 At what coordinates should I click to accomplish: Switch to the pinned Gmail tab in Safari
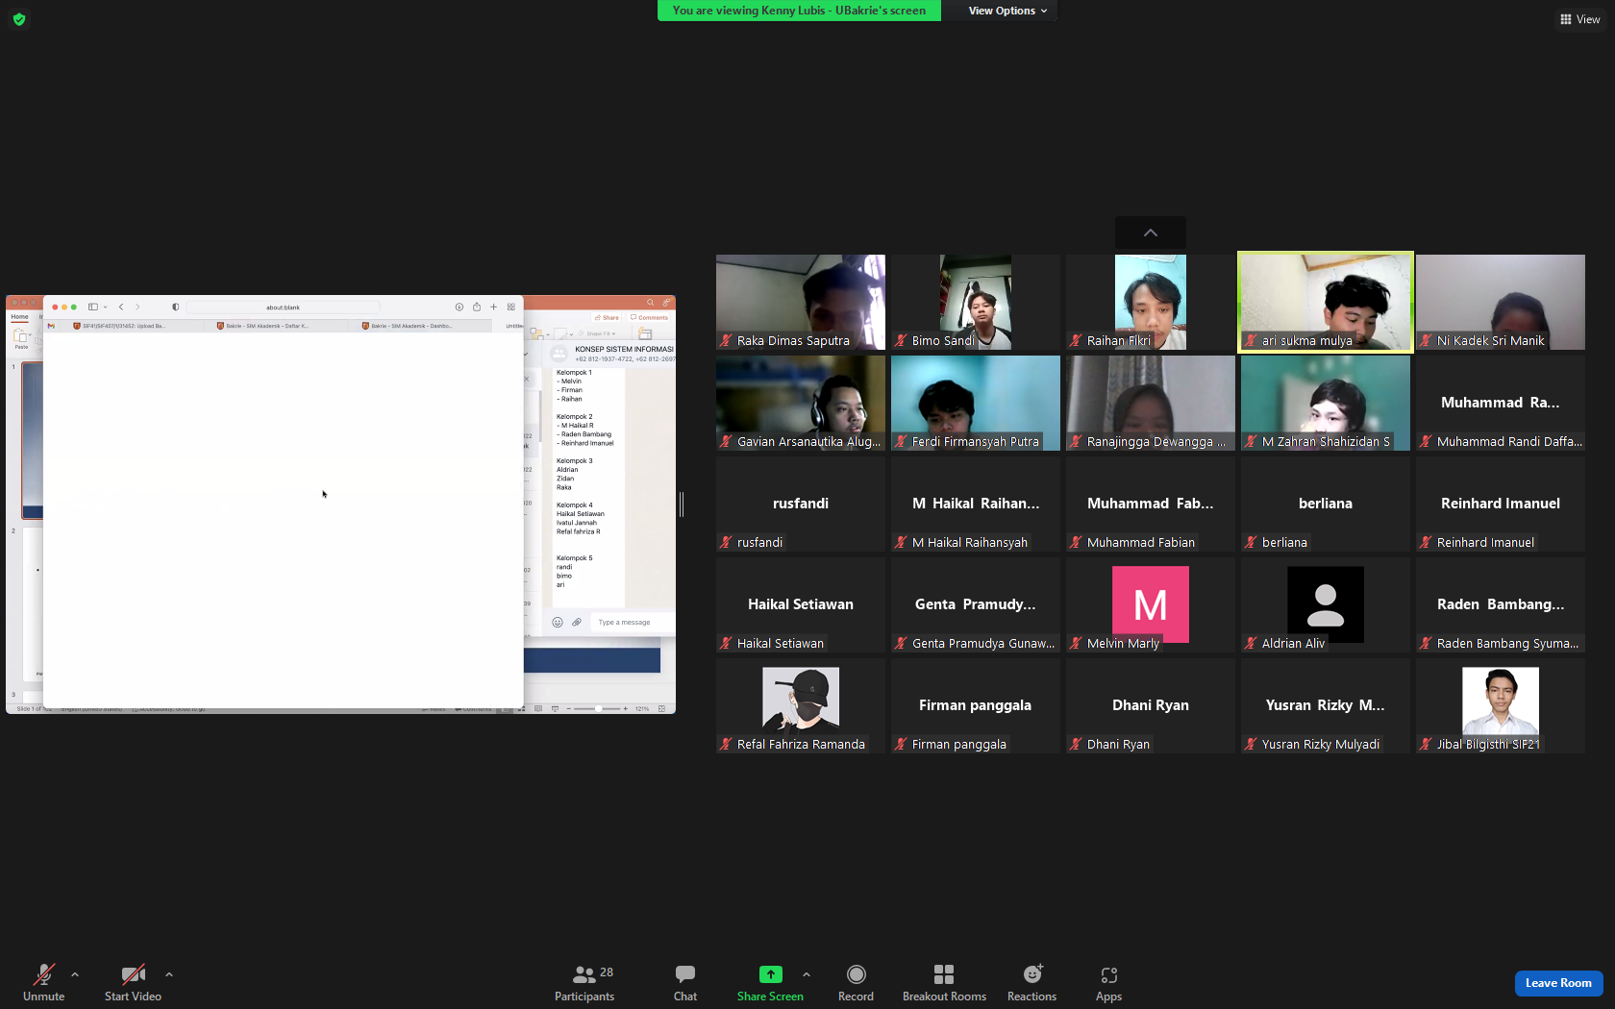pyautogui.click(x=51, y=326)
